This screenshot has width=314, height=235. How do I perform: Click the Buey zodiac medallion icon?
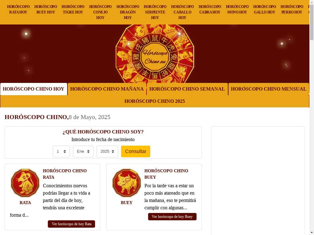coord(127,183)
